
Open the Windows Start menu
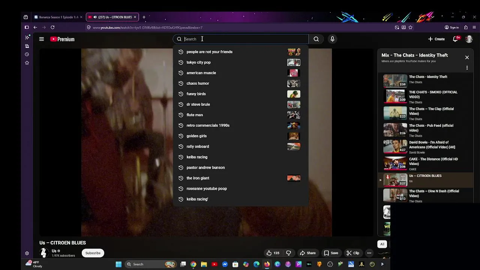click(118, 264)
